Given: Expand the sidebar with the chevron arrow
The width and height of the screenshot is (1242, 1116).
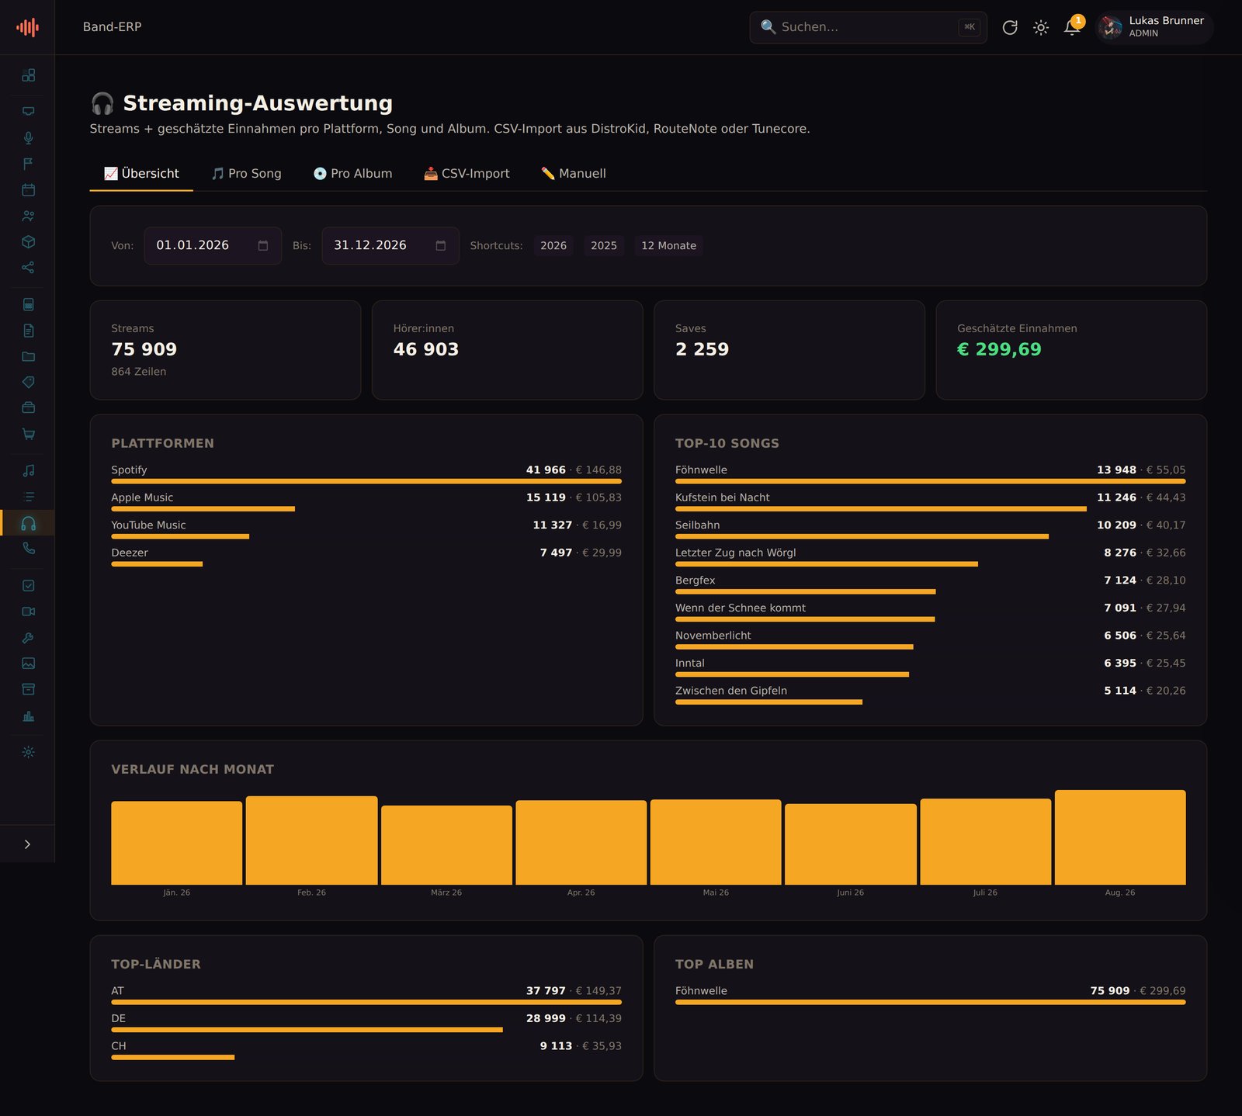Looking at the screenshot, I should (x=27, y=844).
